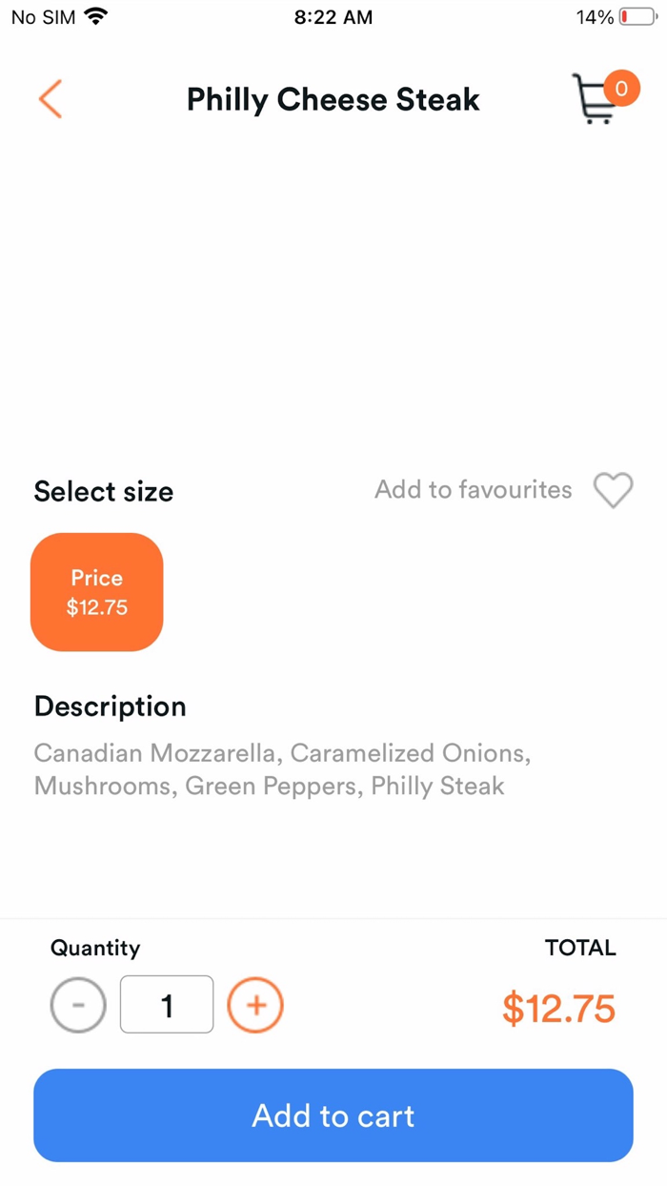Increase quantity with plus button
The height and width of the screenshot is (1186, 667).
point(255,1005)
